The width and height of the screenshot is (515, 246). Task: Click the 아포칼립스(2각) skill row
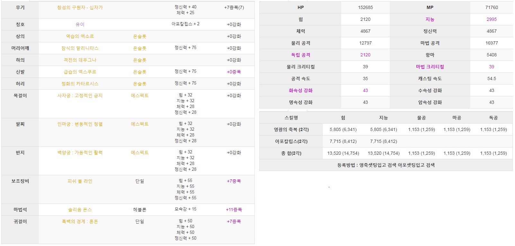(x=386, y=141)
